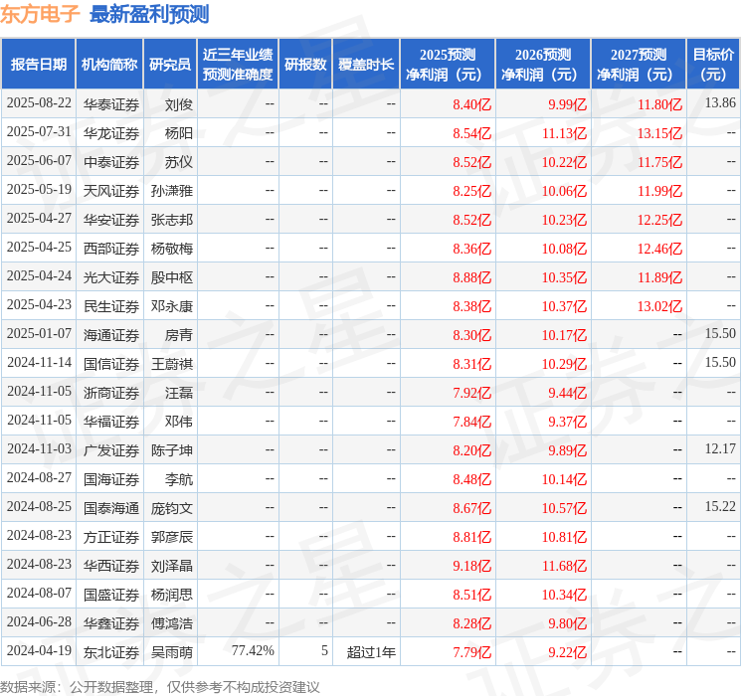Click the 研报数 column header
Screen dimensions: 741x696
click(305, 65)
